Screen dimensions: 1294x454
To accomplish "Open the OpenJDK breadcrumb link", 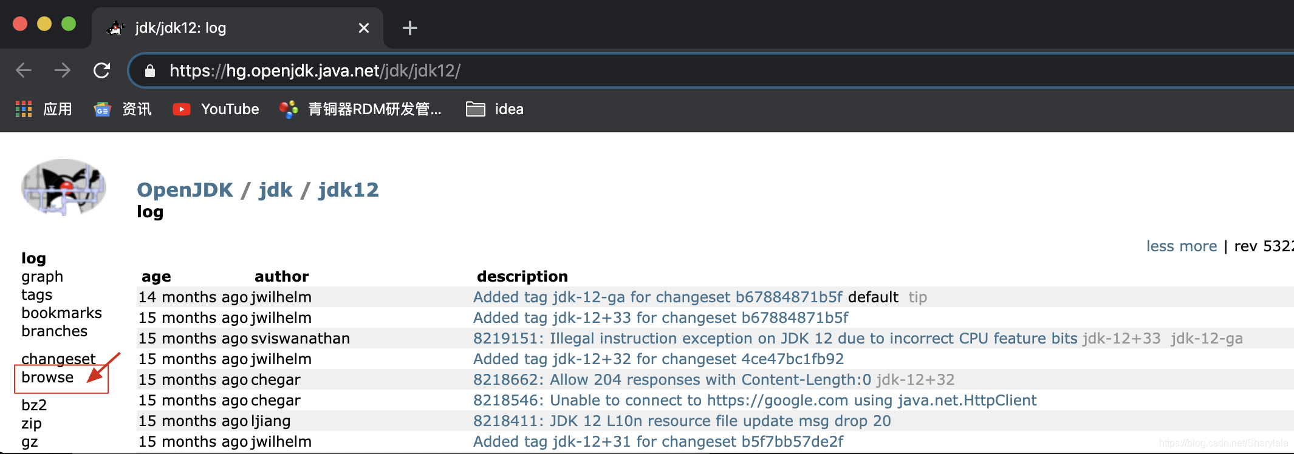I will [185, 190].
